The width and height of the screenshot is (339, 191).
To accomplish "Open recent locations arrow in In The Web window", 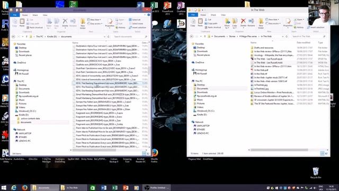I will [x=201, y=37].
